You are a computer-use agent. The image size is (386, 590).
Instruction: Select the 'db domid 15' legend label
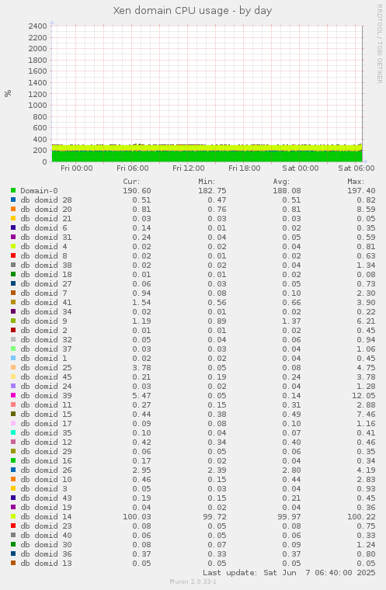coord(46,415)
